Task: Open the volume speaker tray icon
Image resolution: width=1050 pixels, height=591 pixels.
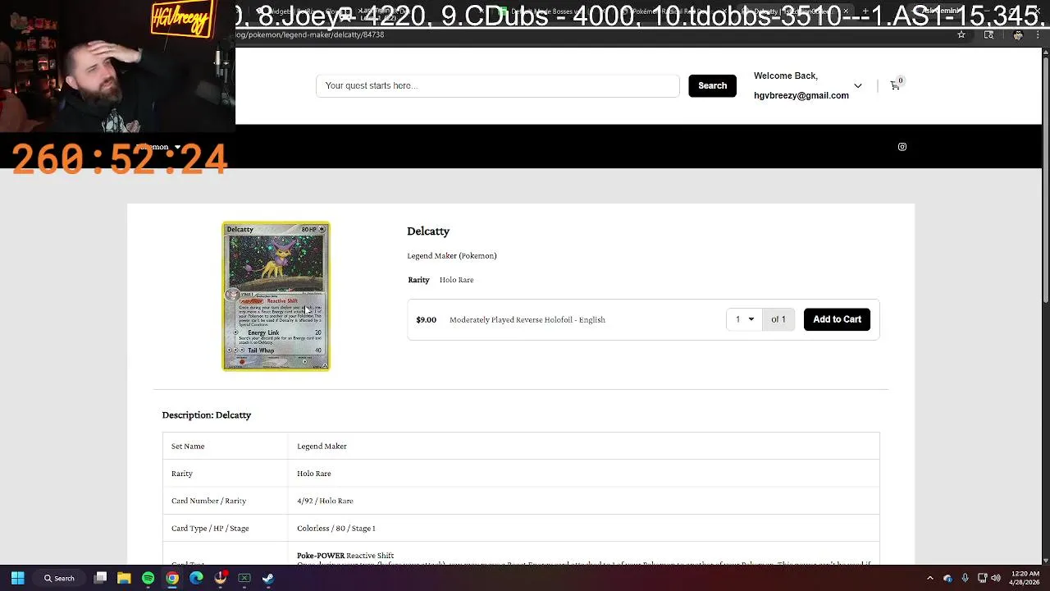Action: pyautogui.click(x=996, y=578)
